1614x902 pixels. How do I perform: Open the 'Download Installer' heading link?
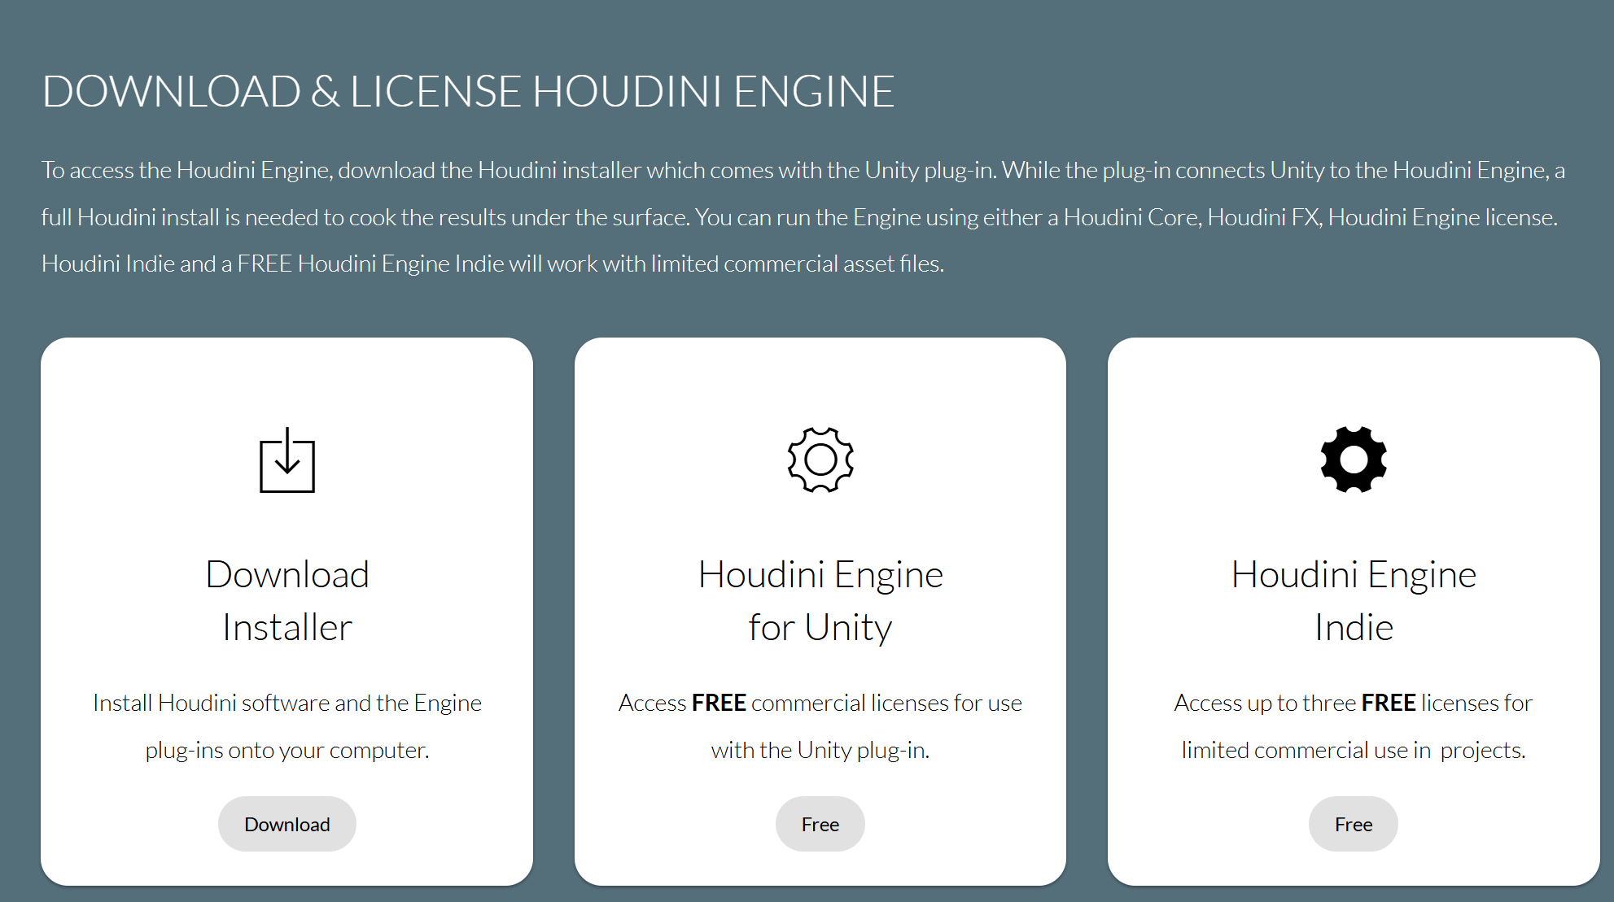(x=286, y=600)
